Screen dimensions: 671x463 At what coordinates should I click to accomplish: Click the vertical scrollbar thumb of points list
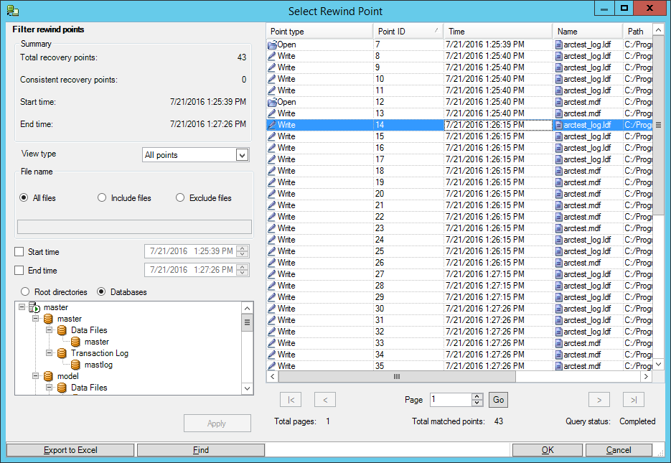[658, 125]
